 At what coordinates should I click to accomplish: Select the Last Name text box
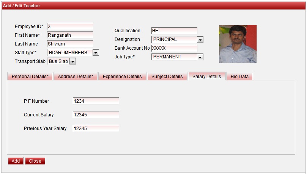70,44
